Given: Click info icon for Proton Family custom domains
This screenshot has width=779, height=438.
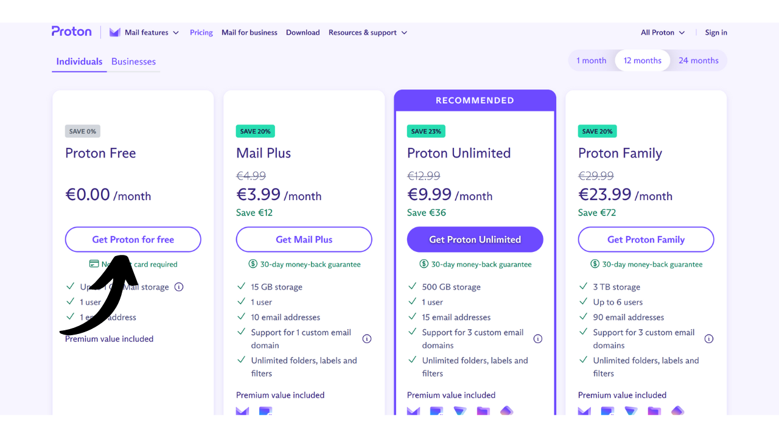Looking at the screenshot, I should 709,339.
